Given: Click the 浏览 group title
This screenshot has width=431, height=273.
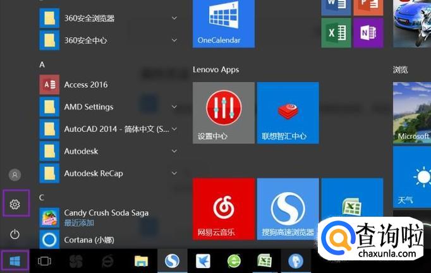Looking at the screenshot, I should pos(400,70).
